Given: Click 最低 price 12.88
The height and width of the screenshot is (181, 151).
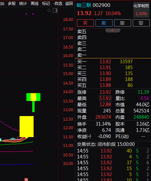Looking at the screenshot, I should [x=105, y=105].
